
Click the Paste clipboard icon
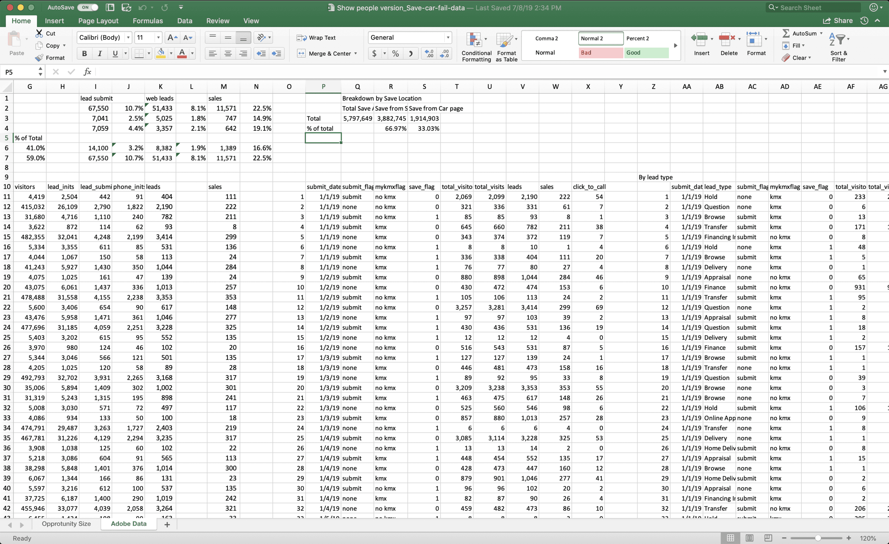pos(15,39)
